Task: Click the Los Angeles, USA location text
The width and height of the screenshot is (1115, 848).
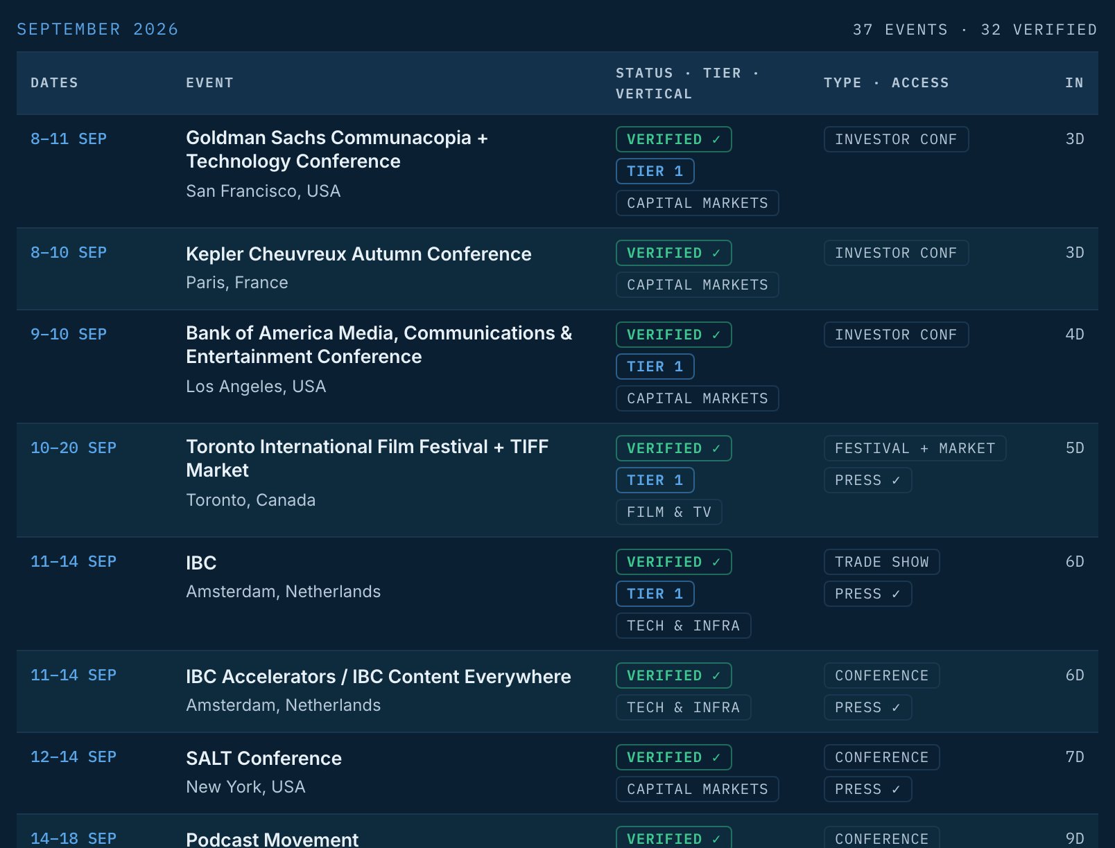Action: (256, 387)
